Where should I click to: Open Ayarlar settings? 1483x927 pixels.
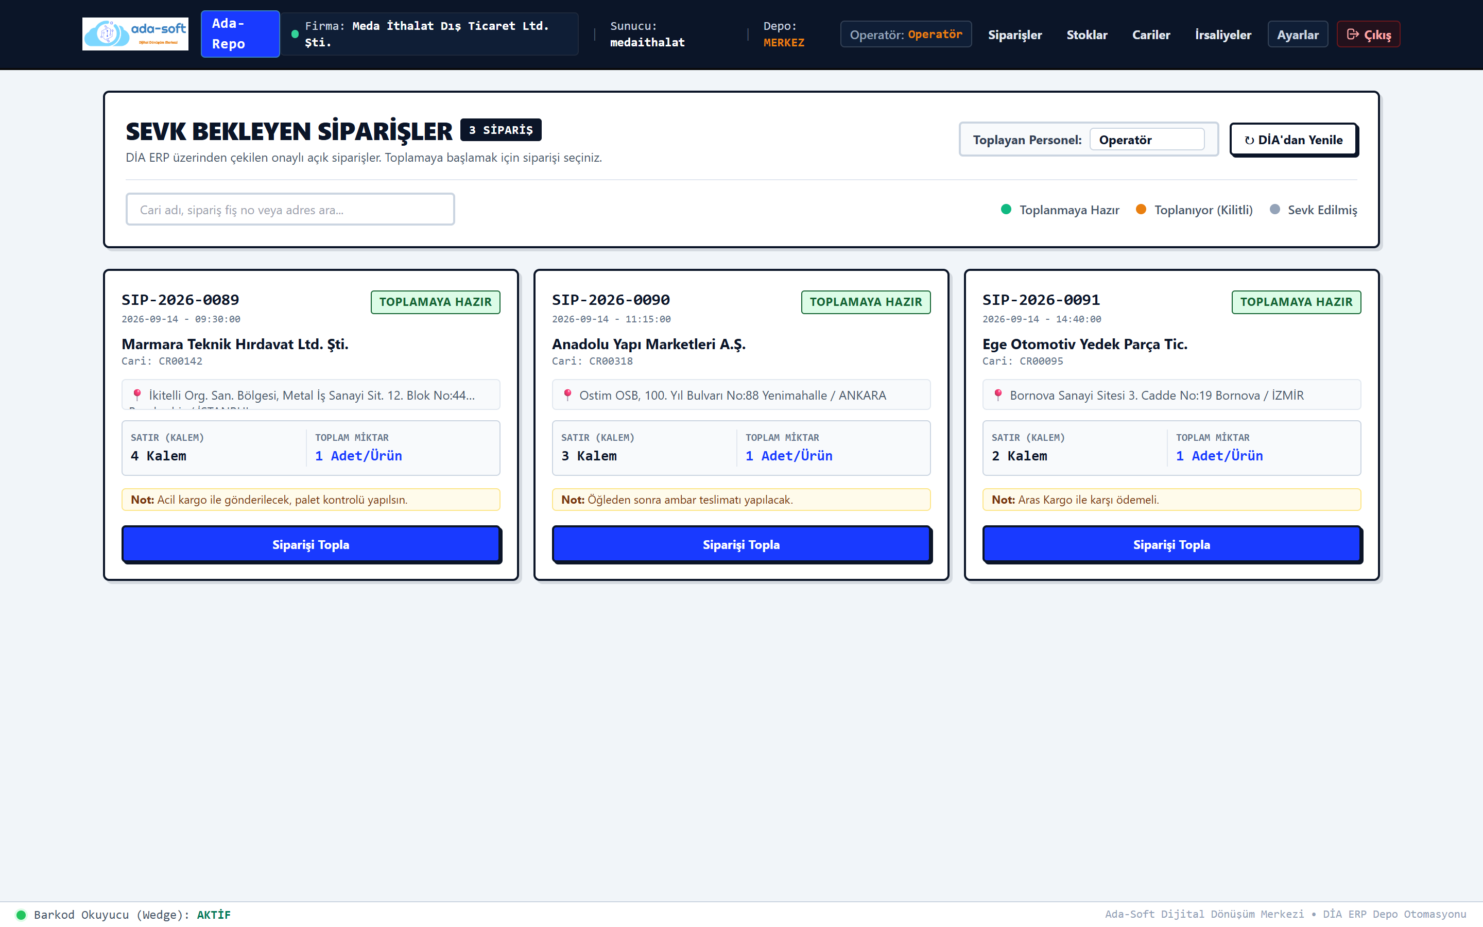point(1297,35)
